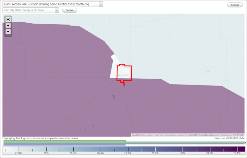The height and width of the screenshot is (158, 247).
Task: Zoom in with the plus button
Action: (8, 26)
